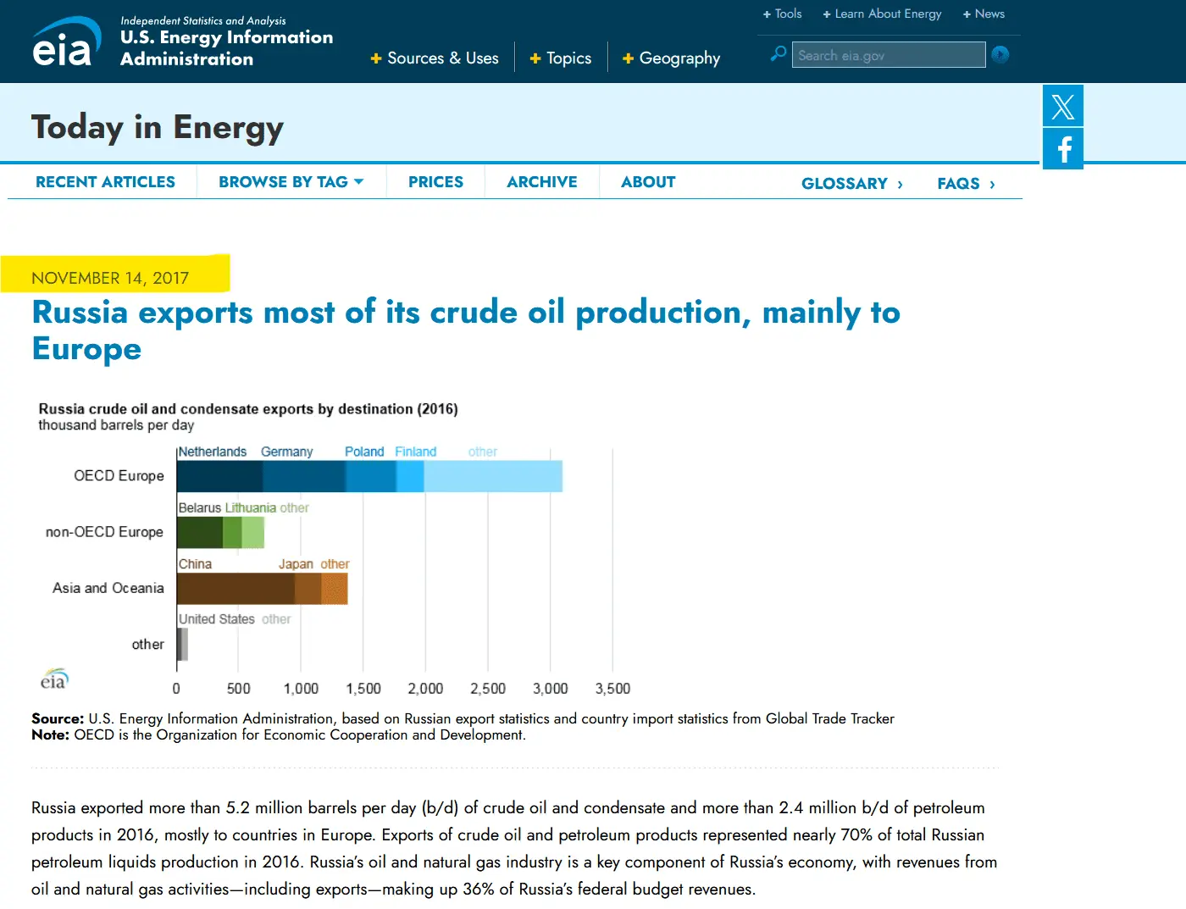Screen dimensions: 1186x909
Task: Click the Germany bar segment in the chart
Action: 304,476
